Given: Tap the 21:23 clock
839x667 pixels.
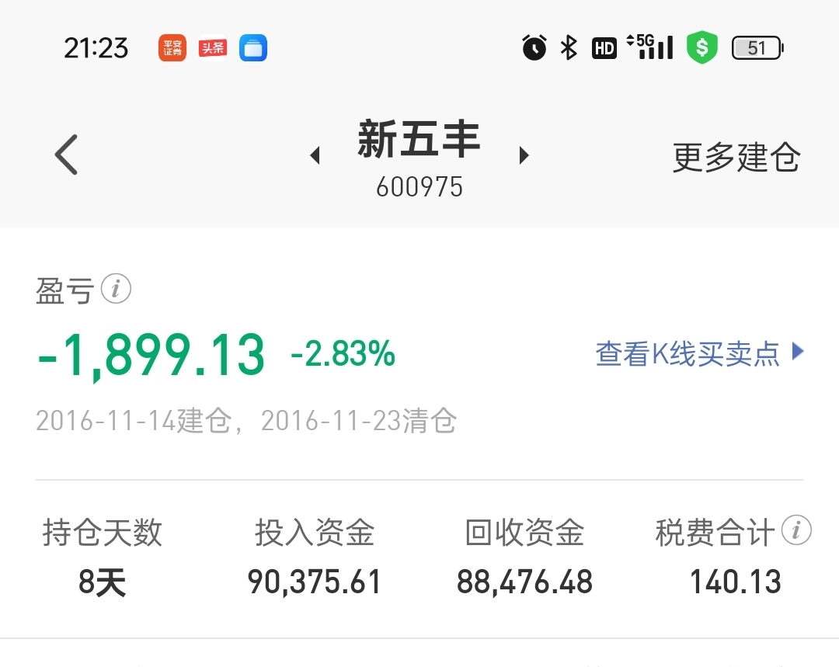Looking at the screenshot, I should pyautogui.click(x=96, y=48).
